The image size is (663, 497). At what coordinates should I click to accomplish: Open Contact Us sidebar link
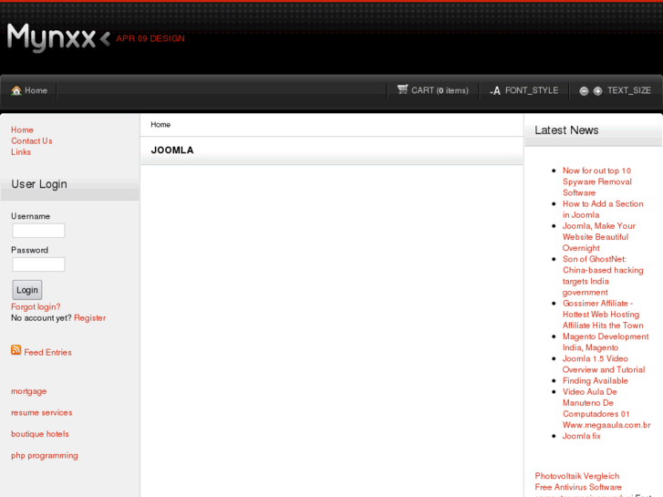click(32, 140)
